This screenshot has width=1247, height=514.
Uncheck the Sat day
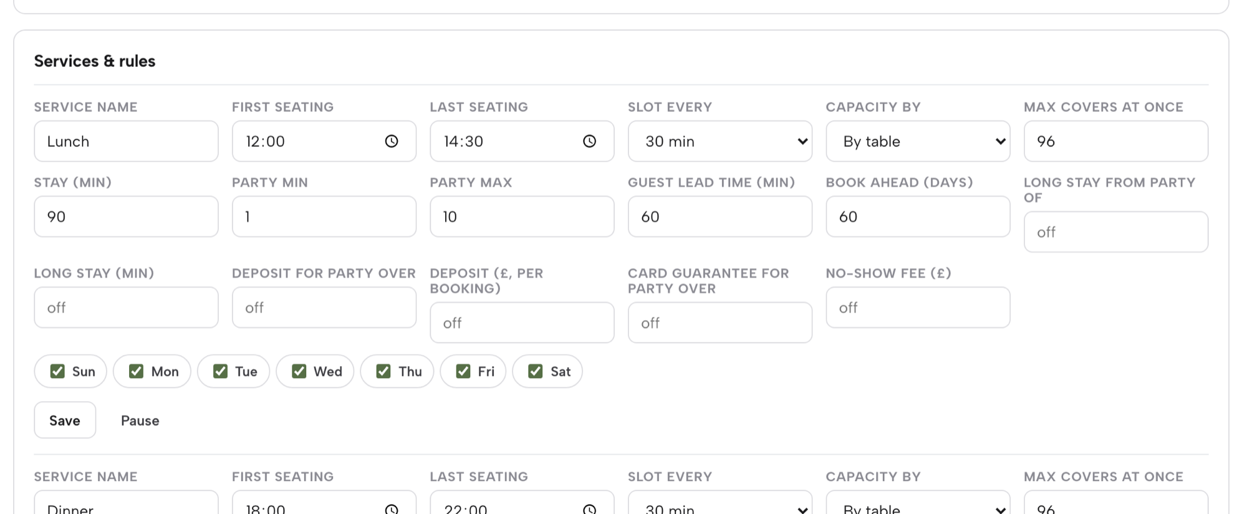click(535, 371)
